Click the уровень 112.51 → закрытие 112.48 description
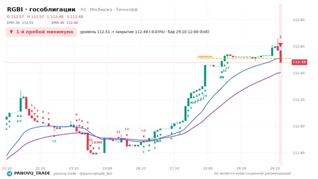Image resolution: width=318 pixels, height=179 pixels. point(145,32)
